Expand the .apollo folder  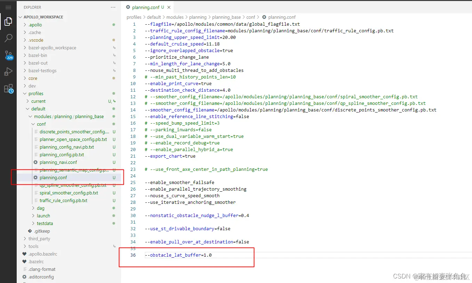pyautogui.click(x=35, y=25)
